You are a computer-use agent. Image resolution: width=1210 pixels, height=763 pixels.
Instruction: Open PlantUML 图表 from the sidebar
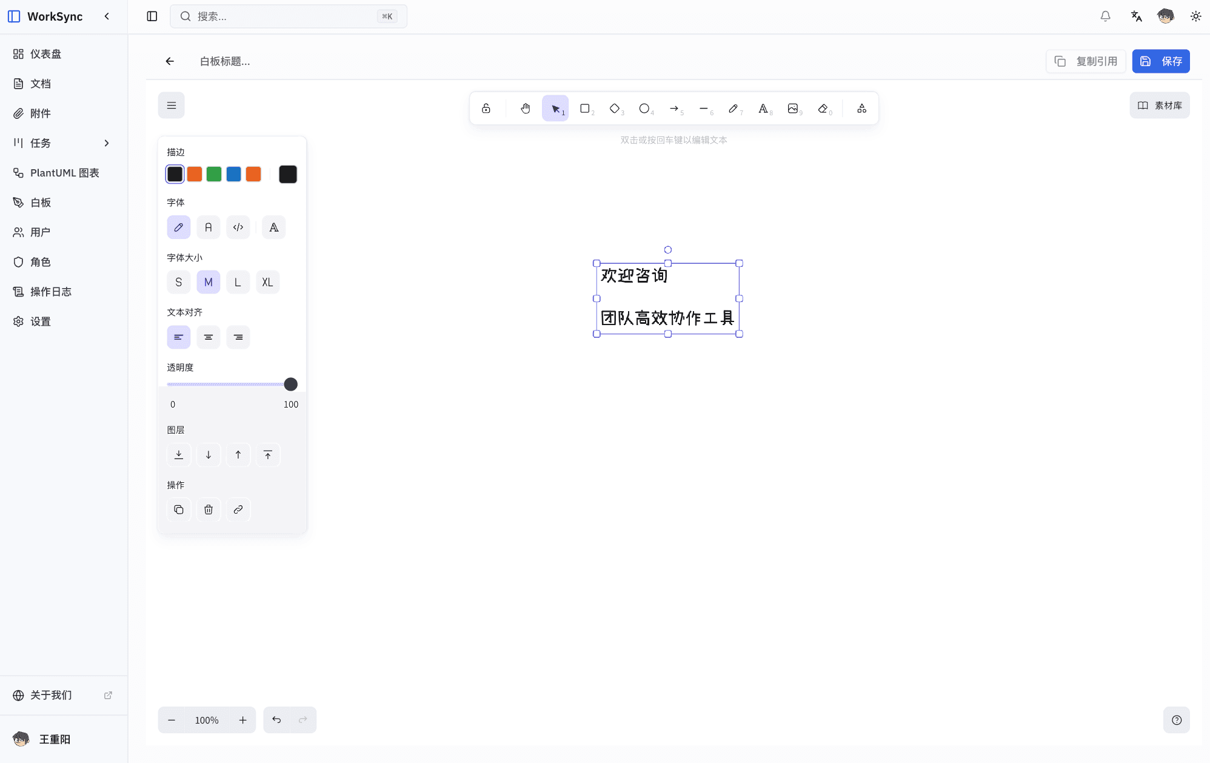65,173
